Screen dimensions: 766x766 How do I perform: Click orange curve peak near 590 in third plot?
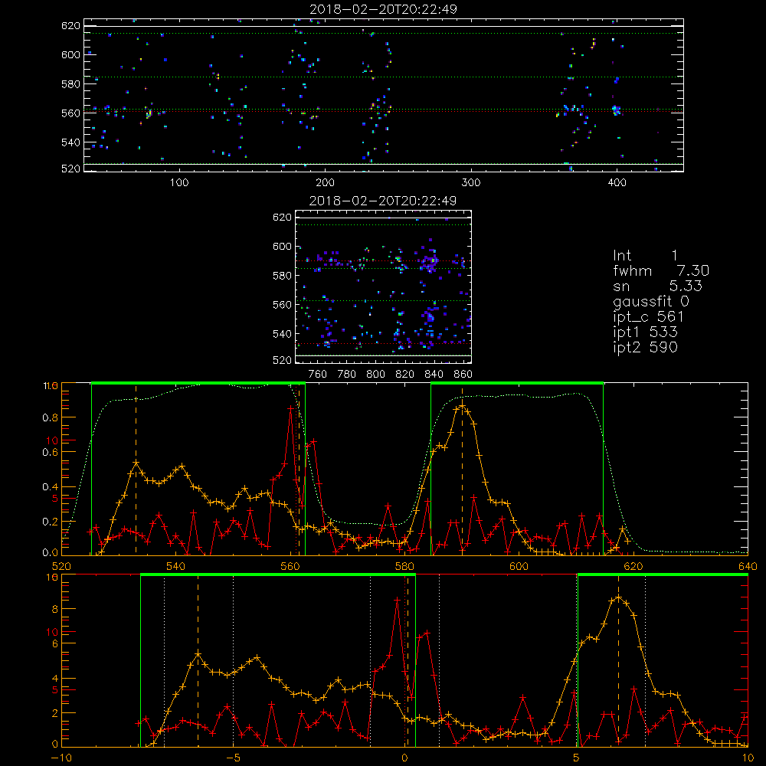click(462, 406)
